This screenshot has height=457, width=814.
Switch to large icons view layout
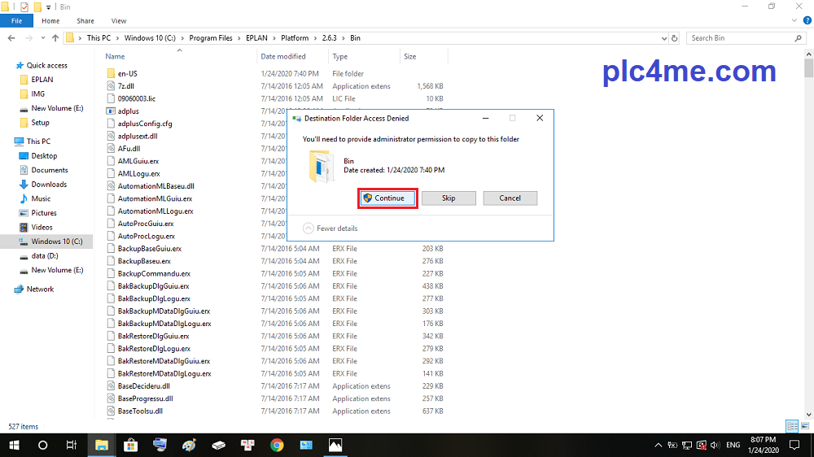click(804, 426)
